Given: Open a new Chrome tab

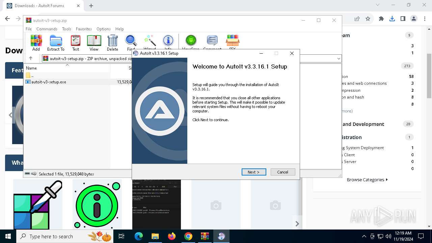Looking at the screenshot, I should click(91, 5).
